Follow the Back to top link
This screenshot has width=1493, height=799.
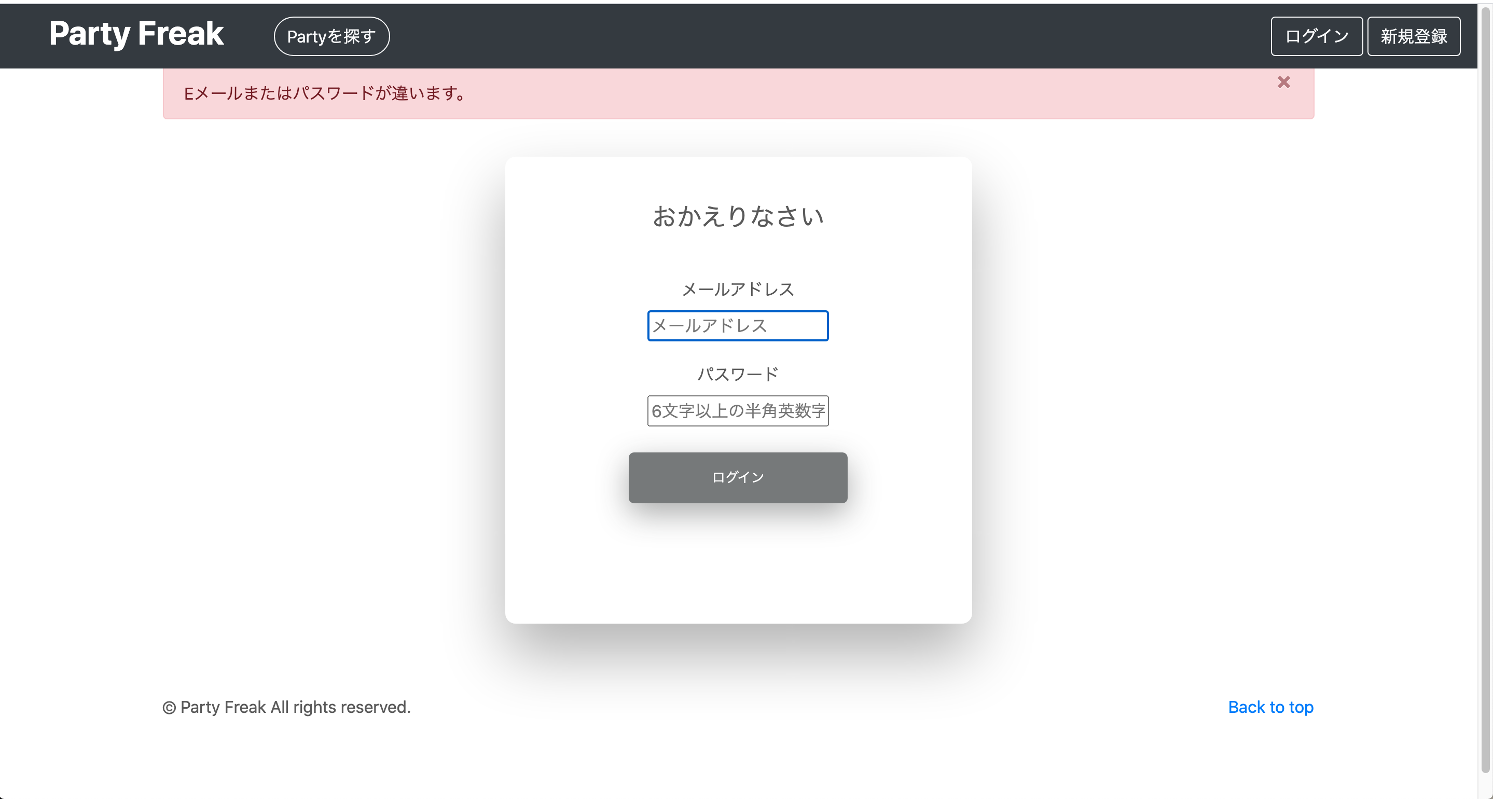point(1270,707)
